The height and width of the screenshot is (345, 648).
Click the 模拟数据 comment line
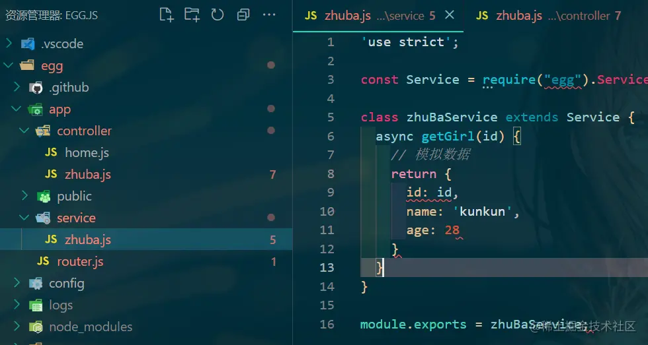tap(430, 154)
